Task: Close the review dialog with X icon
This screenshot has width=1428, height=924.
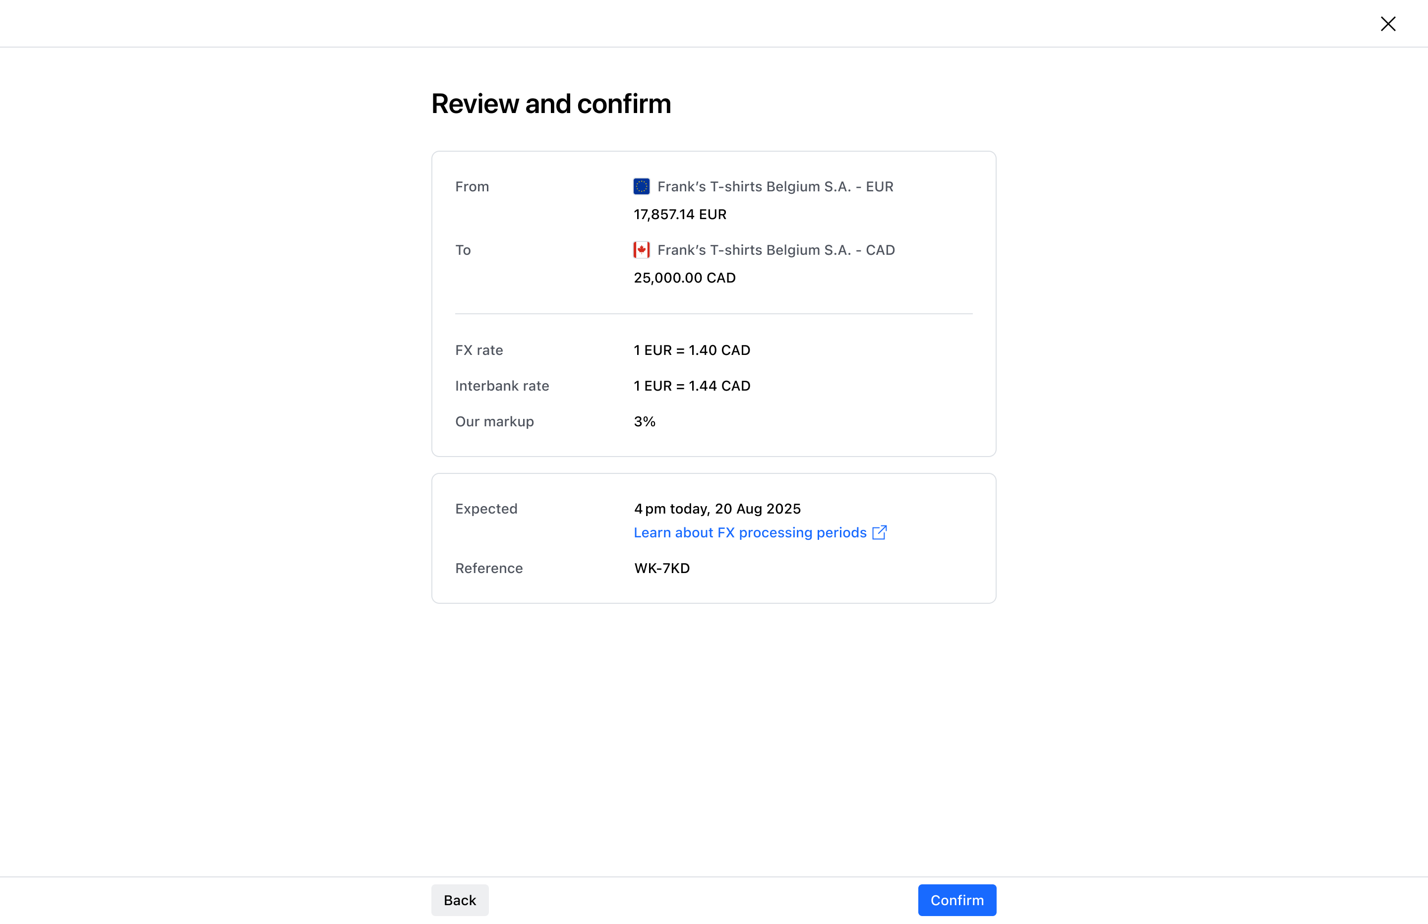Action: (x=1388, y=24)
